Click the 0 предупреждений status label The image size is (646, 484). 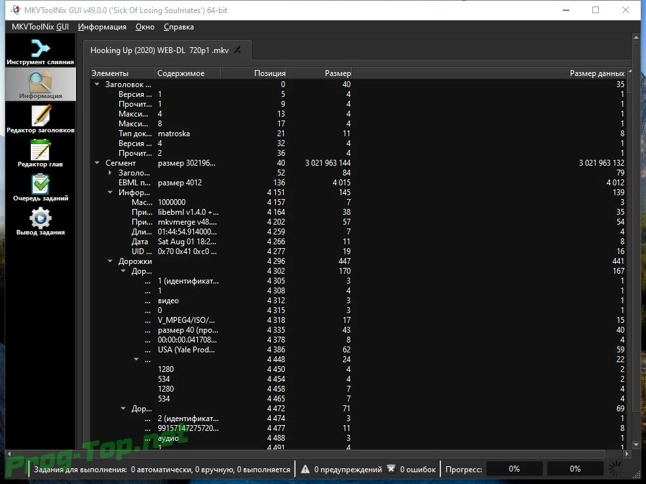(348, 469)
